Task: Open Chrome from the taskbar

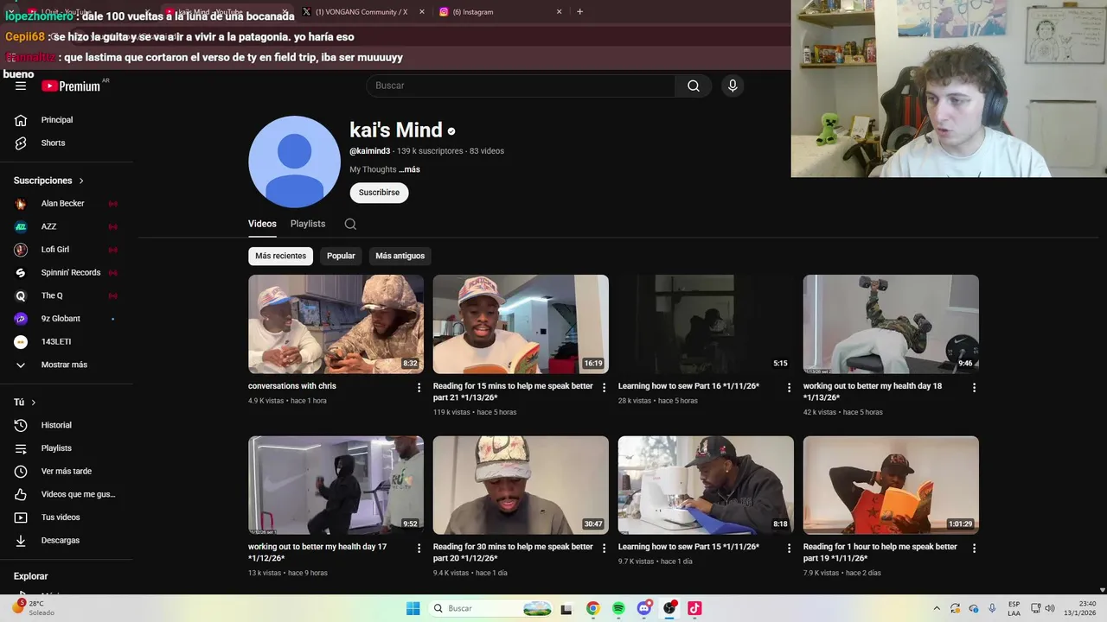Action: click(x=592, y=608)
